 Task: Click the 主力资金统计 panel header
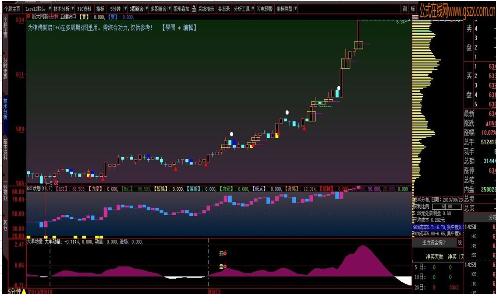point(434,242)
